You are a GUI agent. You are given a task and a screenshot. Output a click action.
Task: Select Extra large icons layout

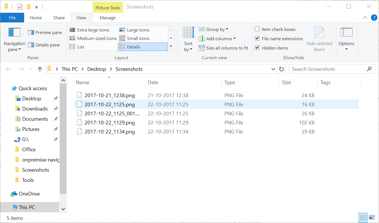tap(73, 30)
